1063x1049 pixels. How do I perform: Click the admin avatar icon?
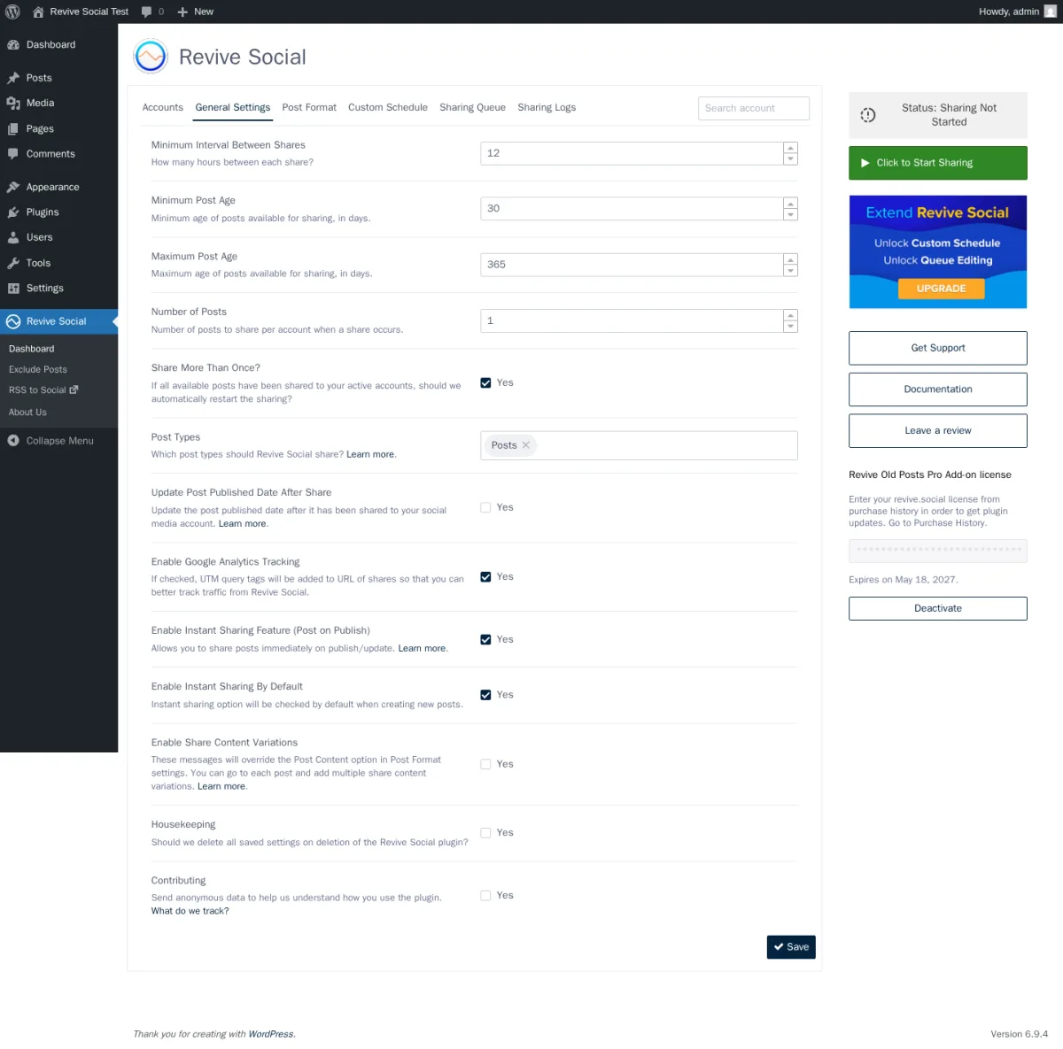point(1051,12)
